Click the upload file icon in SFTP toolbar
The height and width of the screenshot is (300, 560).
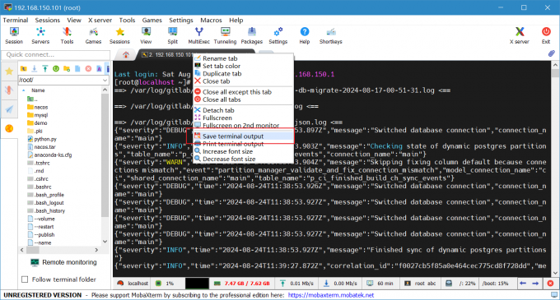[45, 68]
